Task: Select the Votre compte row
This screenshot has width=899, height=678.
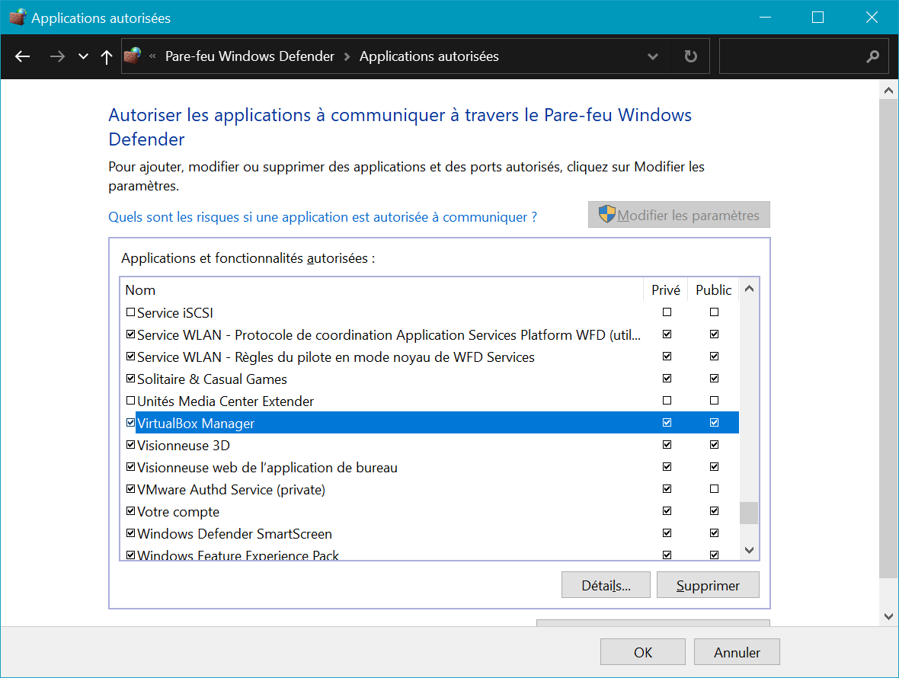Action: 430,511
